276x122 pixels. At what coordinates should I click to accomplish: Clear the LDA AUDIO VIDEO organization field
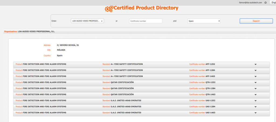click(x=102, y=21)
